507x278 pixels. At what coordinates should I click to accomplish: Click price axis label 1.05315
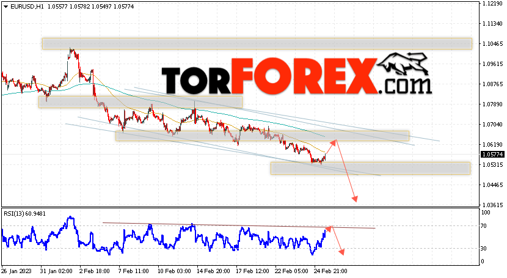(492, 165)
